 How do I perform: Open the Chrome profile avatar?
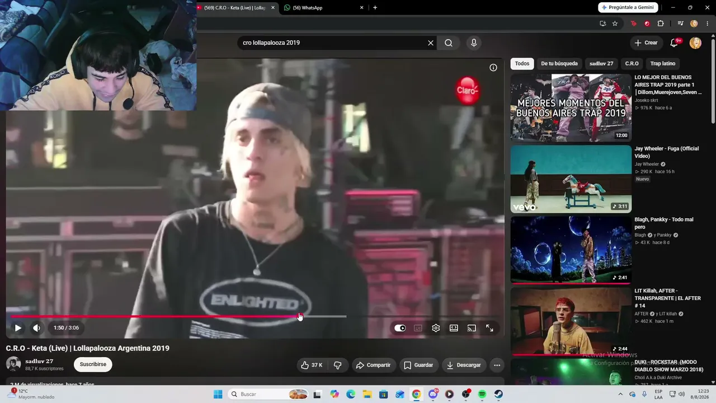pyautogui.click(x=694, y=24)
